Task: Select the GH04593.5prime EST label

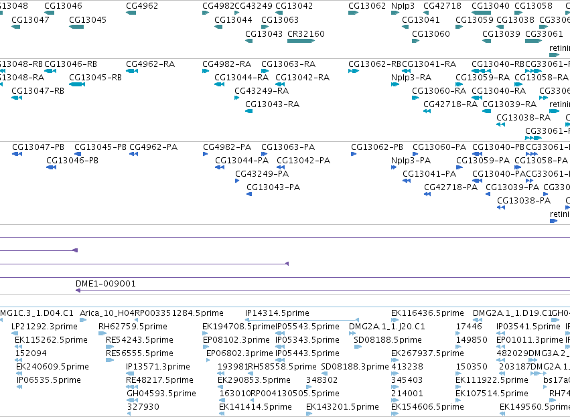Action: point(161,394)
